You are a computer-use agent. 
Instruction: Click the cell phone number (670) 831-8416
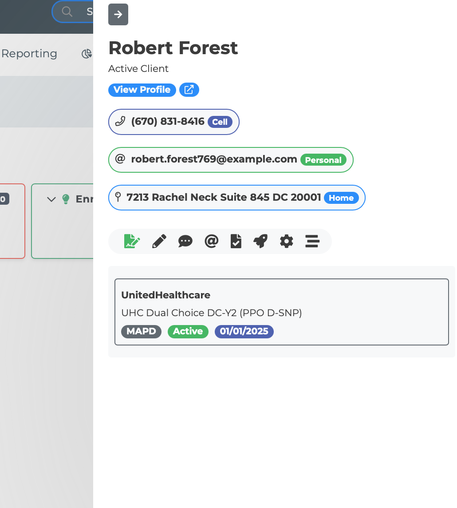pos(168,122)
